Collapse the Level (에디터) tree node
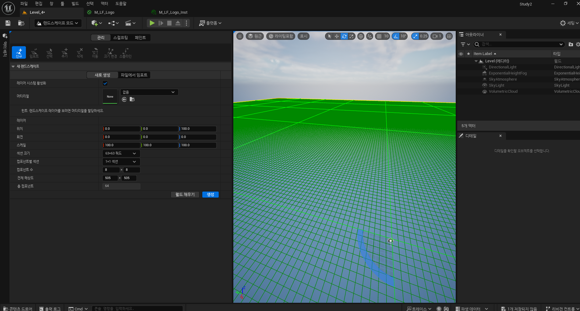The height and width of the screenshot is (311, 580). click(x=476, y=61)
